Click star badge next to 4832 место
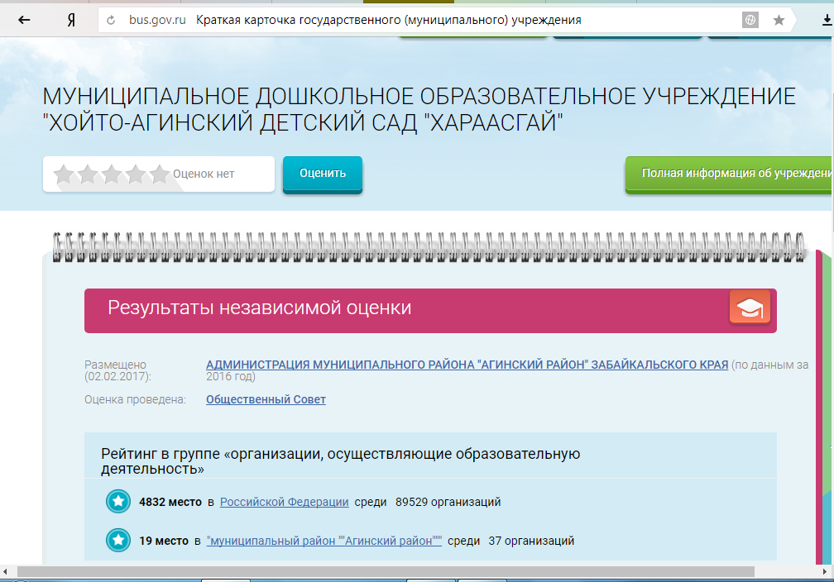The image size is (834, 582). pos(118,501)
